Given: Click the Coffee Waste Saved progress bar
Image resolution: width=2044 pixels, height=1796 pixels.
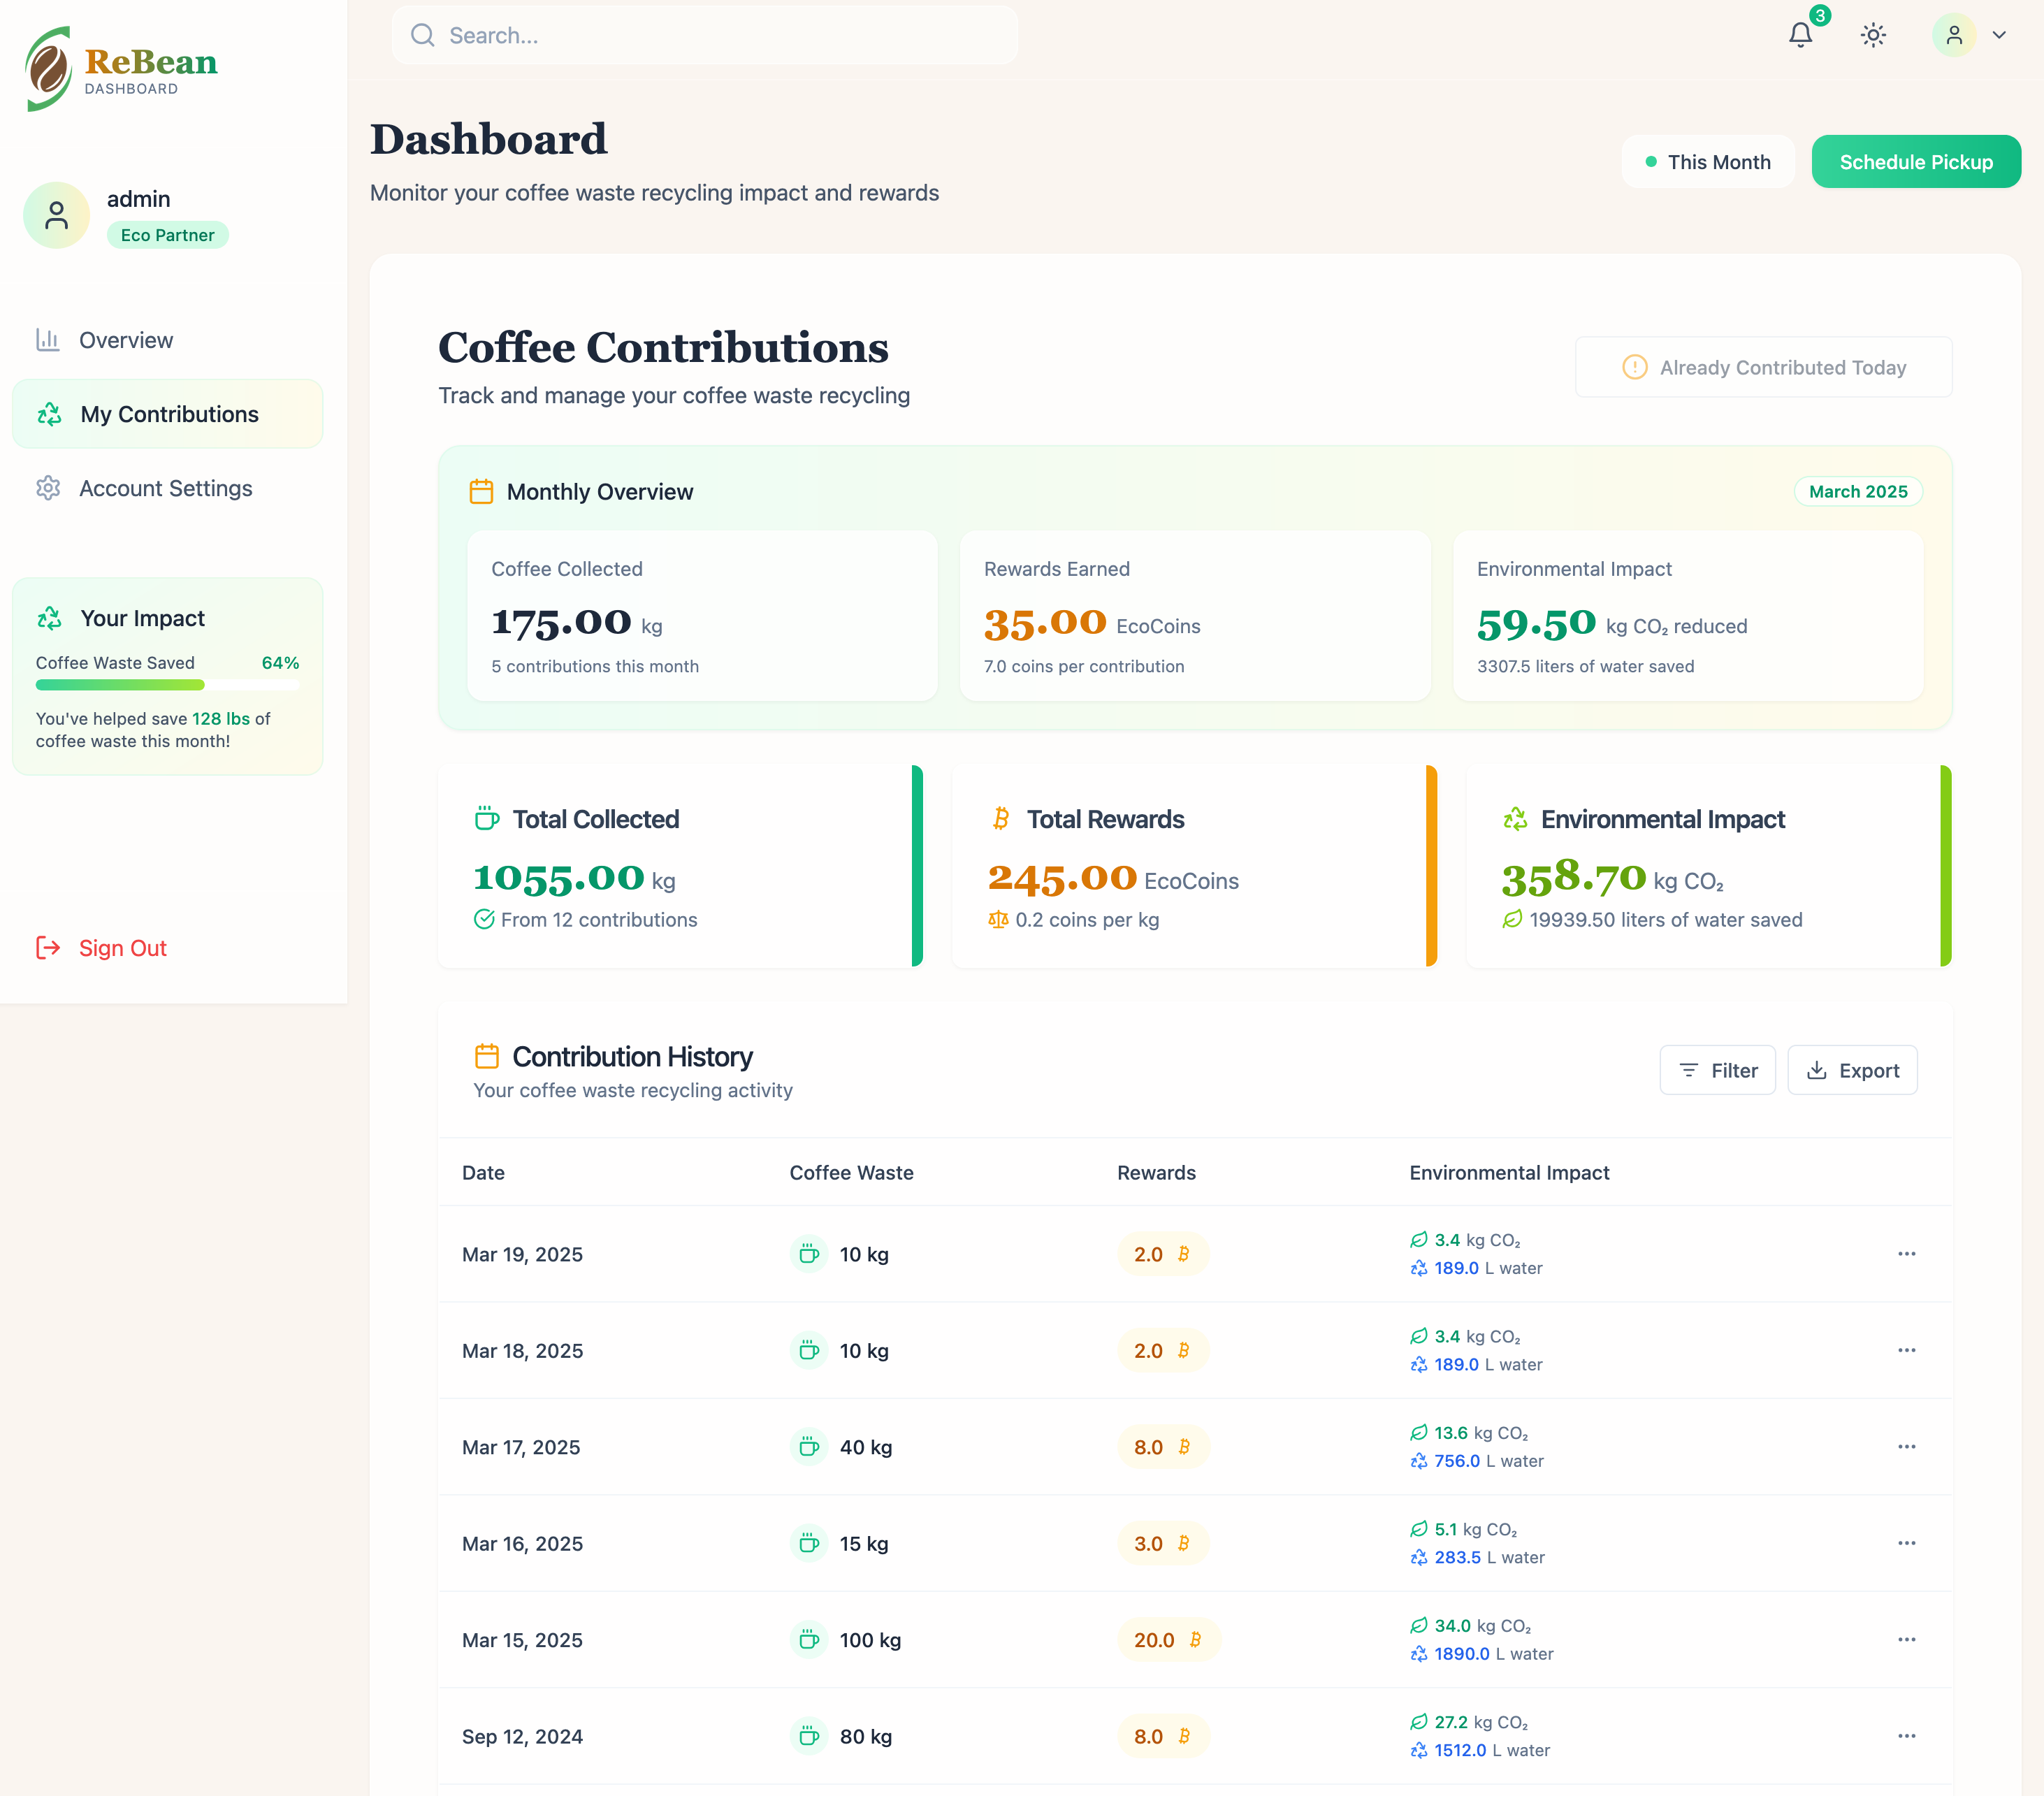Looking at the screenshot, I should [167, 685].
